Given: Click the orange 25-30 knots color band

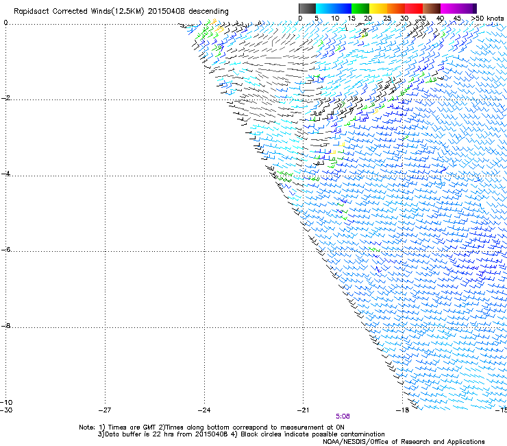Looking at the screenshot, I should 396,8.
